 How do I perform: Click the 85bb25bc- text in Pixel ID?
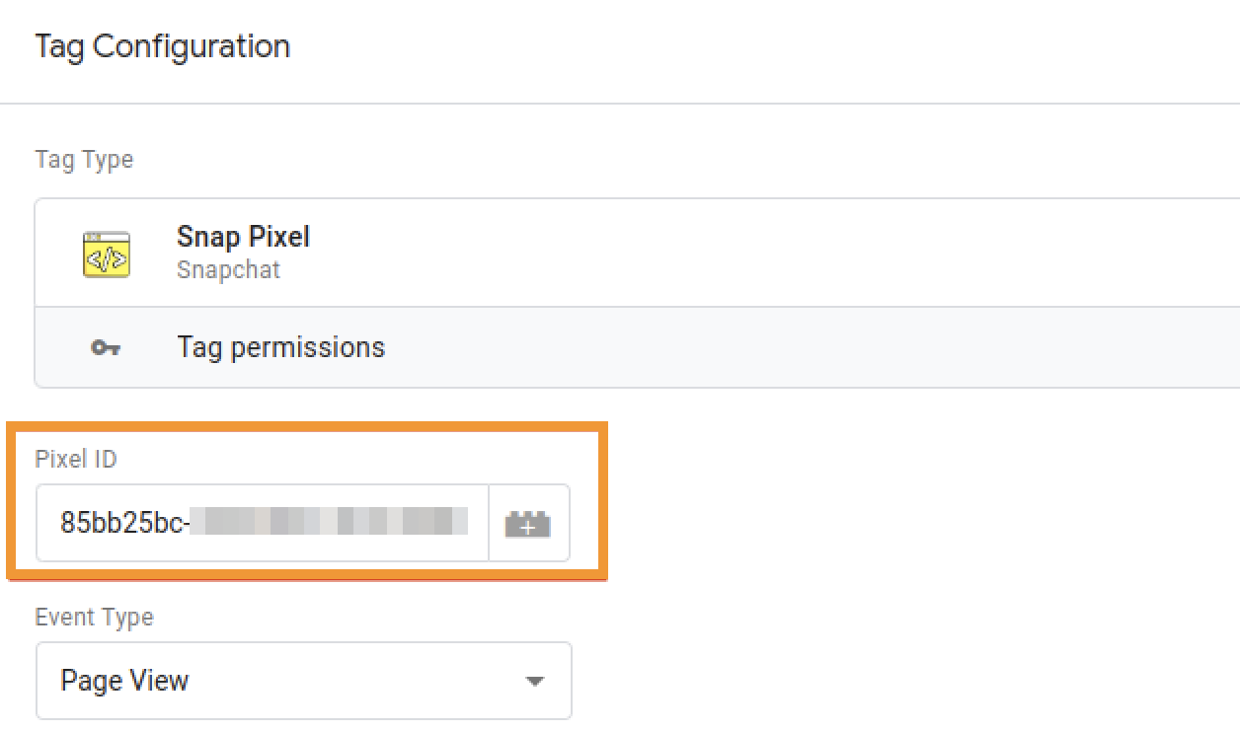124,523
